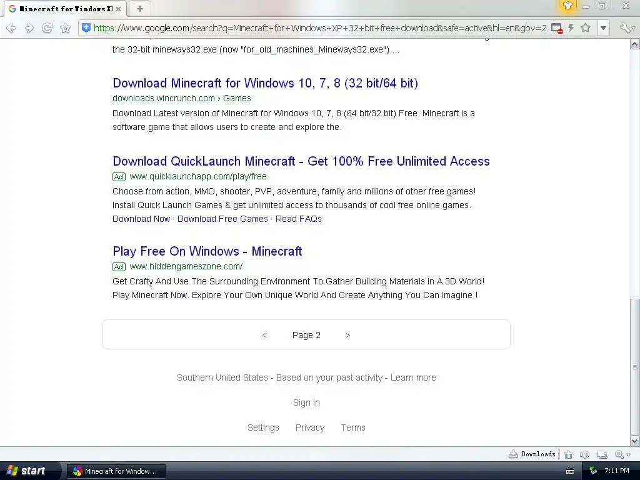
Task: Open the Windows Start menu
Action: pyautogui.click(x=27, y=471)
